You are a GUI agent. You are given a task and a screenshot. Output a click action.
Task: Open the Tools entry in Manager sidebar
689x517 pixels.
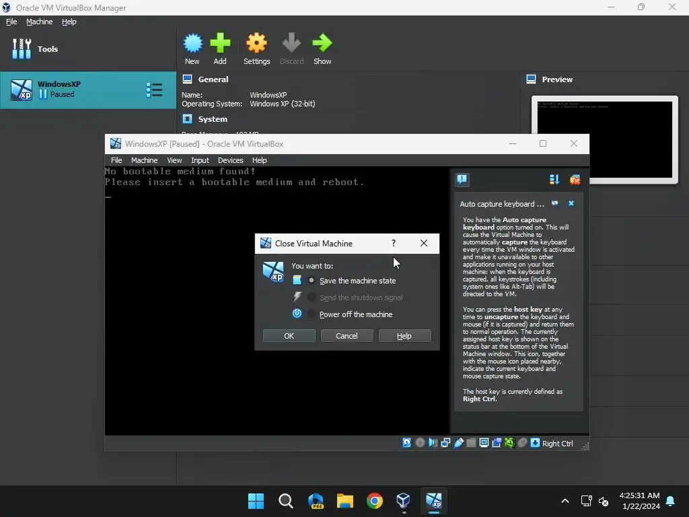(88, 48)
